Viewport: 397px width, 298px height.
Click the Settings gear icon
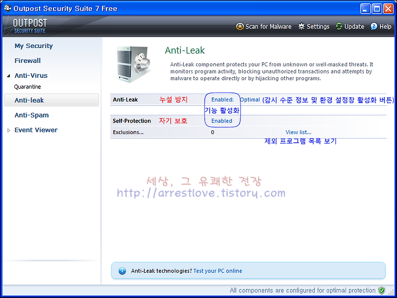(301, 26)
